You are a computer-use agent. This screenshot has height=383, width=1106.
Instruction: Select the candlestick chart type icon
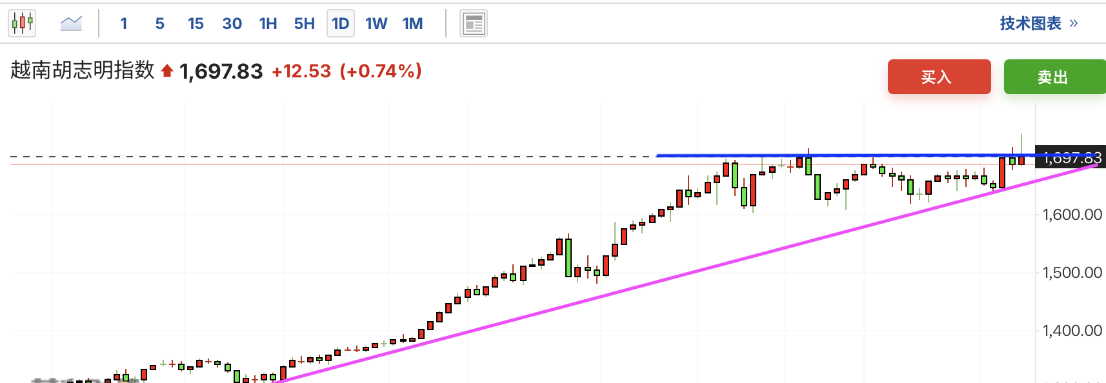(22, 24)
